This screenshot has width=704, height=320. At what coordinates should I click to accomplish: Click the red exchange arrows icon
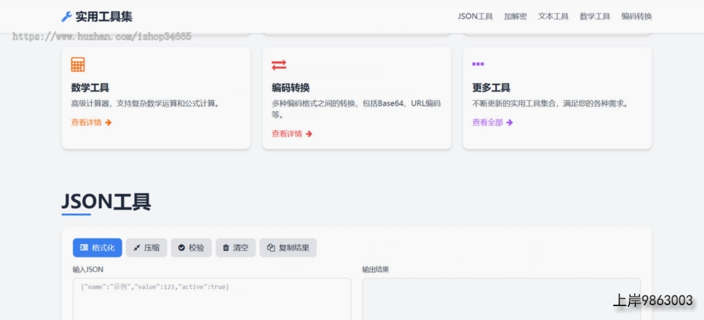[279, 65]
